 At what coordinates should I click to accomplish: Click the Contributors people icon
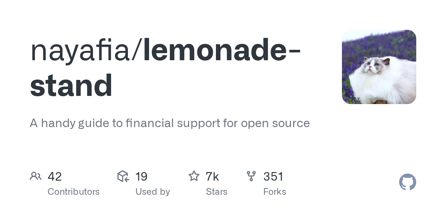click(x=36, y=176)
